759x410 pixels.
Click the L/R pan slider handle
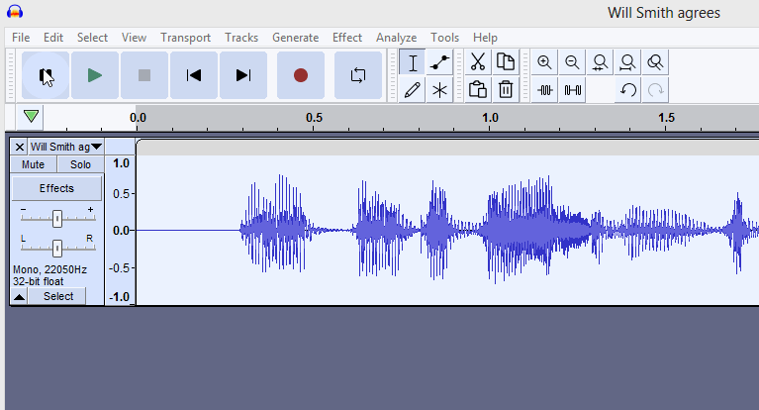[57, 249]
